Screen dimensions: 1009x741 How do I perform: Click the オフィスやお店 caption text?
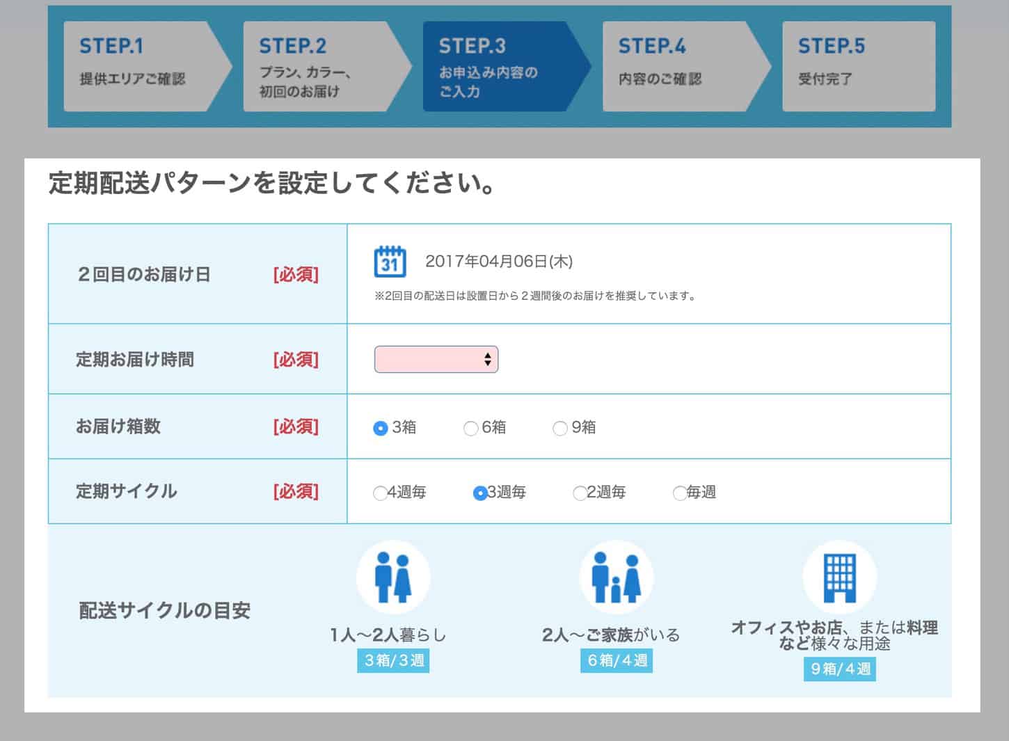(834, 635)
